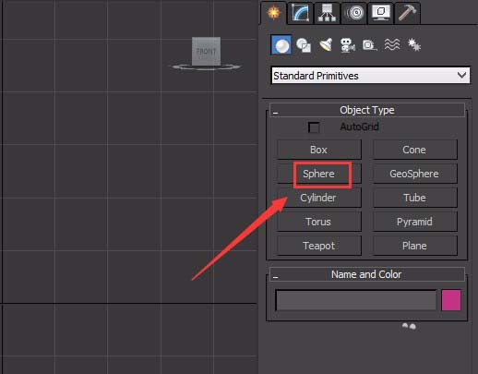Collapse the Name and Color rollout

pos(367,274)
